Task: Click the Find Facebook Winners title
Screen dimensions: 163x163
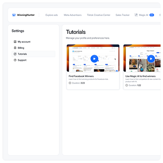Action: [81, 76]
